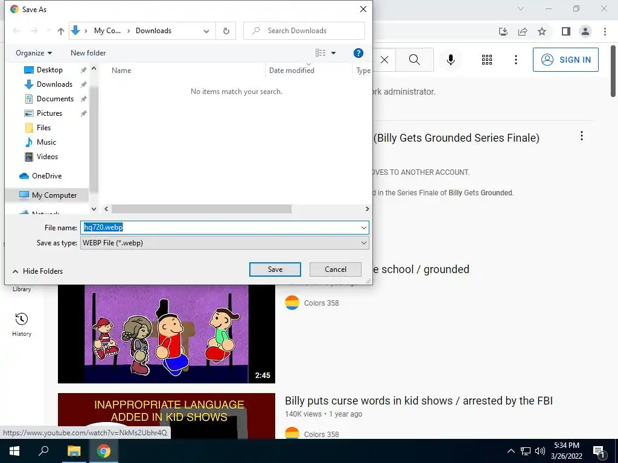618x463 pixels.
Task: Collapse with Hide Folders
Action: (37, 271)
